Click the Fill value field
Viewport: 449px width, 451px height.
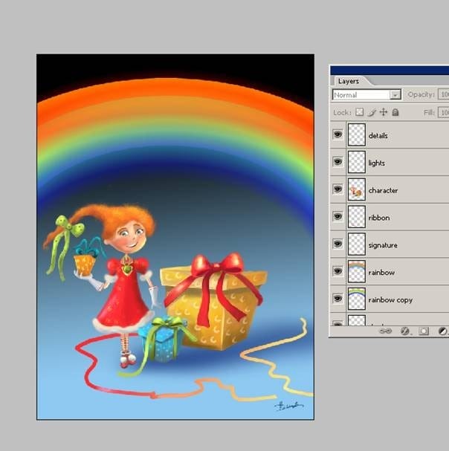tap(443, 112)
